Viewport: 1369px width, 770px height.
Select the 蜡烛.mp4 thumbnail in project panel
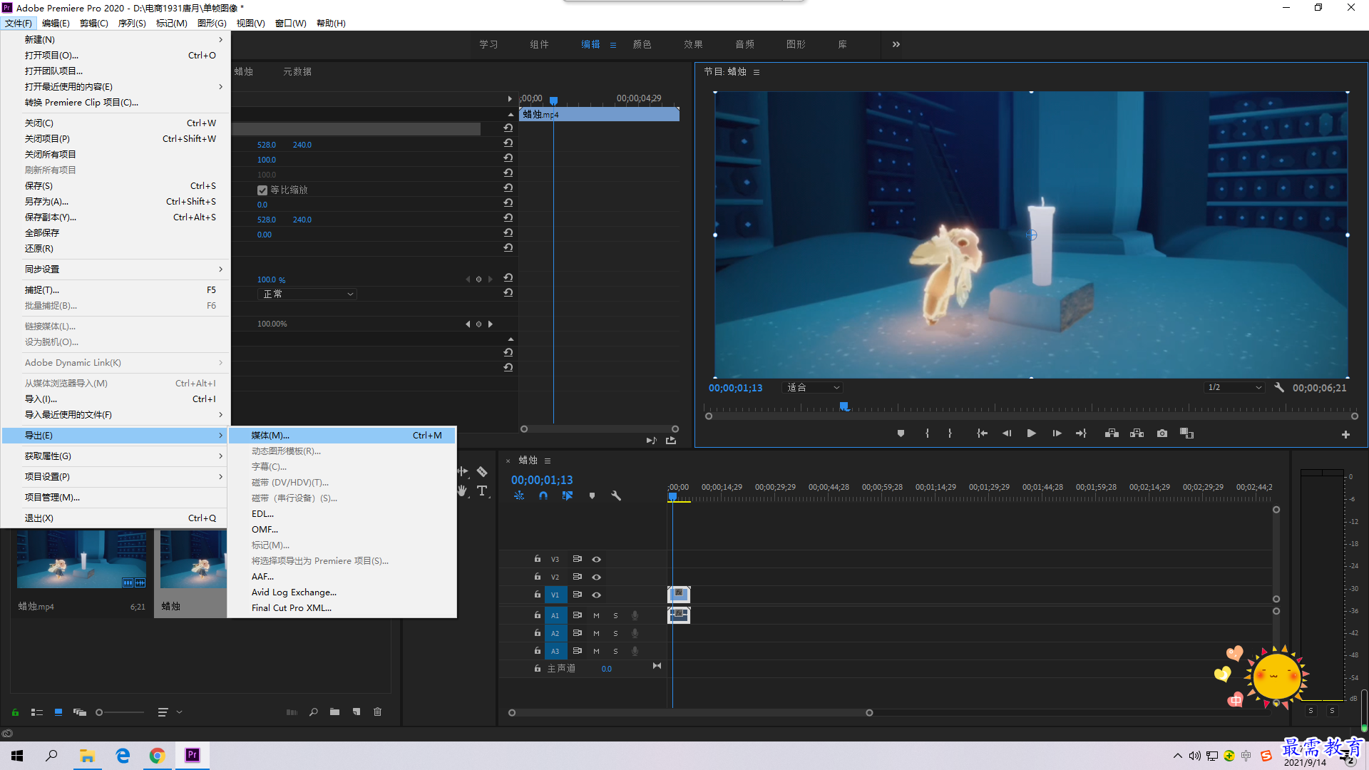pyautogui.click(x=81, y=559)
